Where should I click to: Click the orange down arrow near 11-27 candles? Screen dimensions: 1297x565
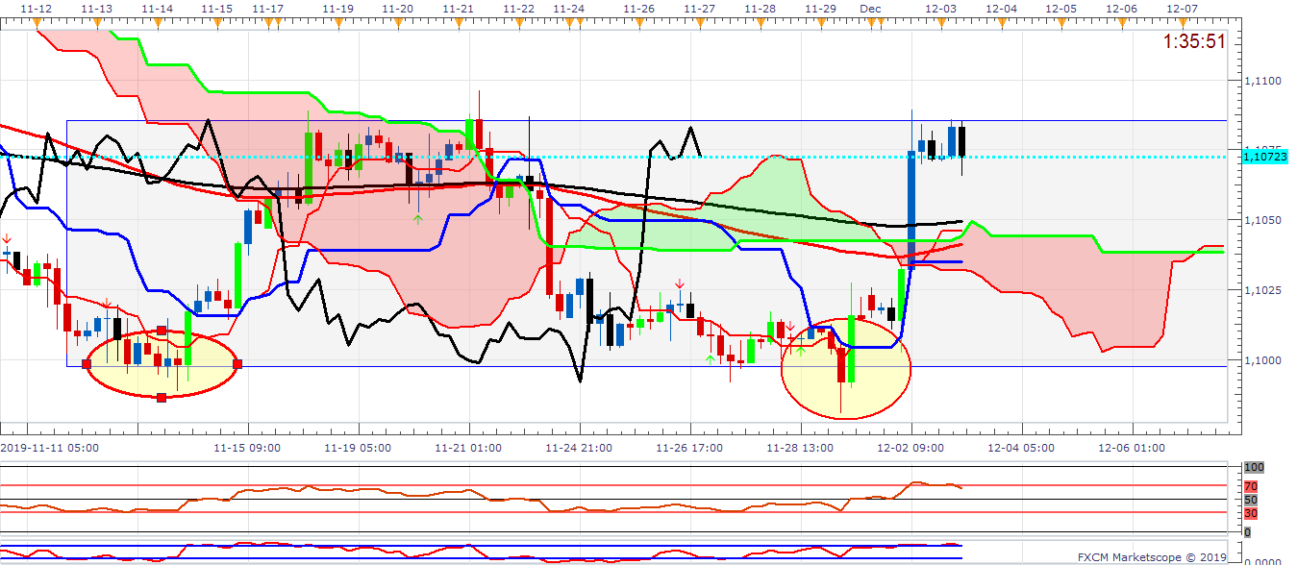[680, 282]
